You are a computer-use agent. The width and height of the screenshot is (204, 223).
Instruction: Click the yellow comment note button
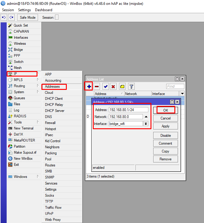coord(122,87)
